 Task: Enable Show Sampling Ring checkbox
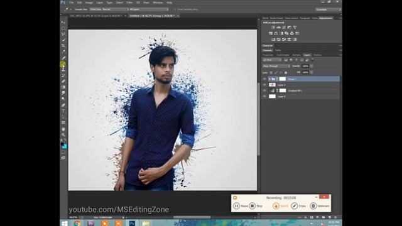(x=175, y=9)
